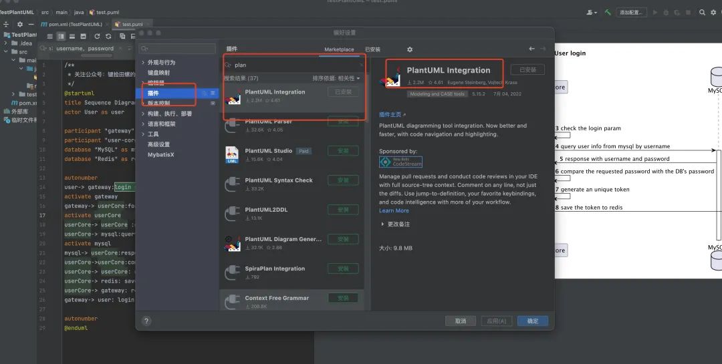This screenshot has width=722, height=364.
Task: Open 排序依据: 相关性 sort dropdown
Action: pyautogui.click(x=336, y=78)
